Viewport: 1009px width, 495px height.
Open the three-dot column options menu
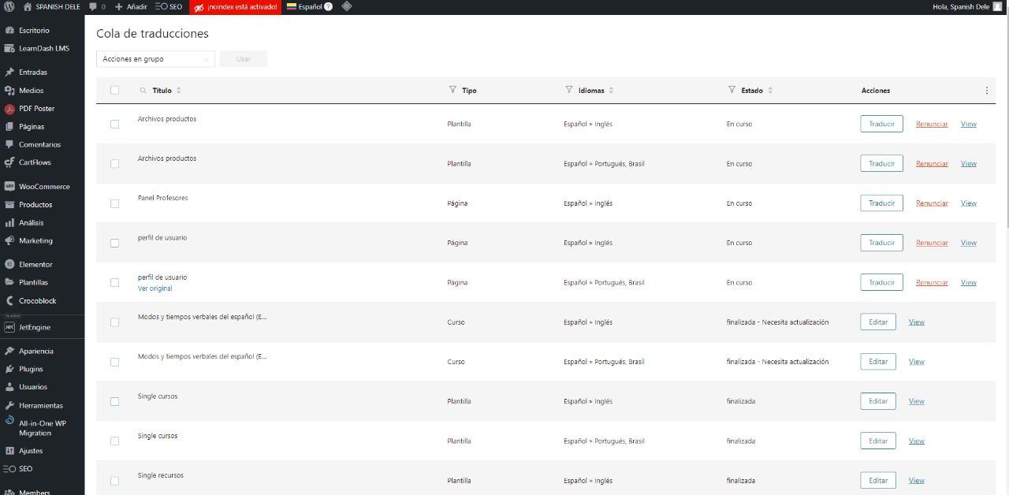[986, 91]
